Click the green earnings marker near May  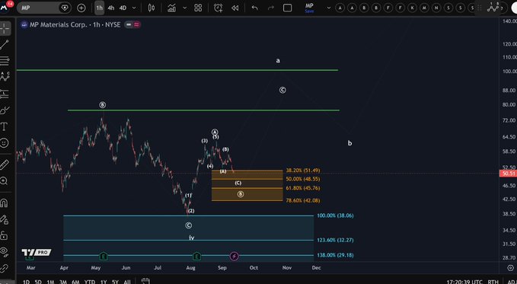104,256
